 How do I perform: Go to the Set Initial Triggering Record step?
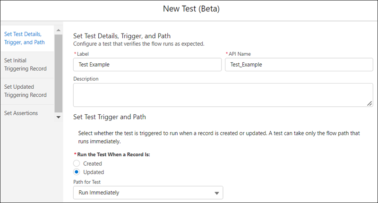click(x=25, y=65)
